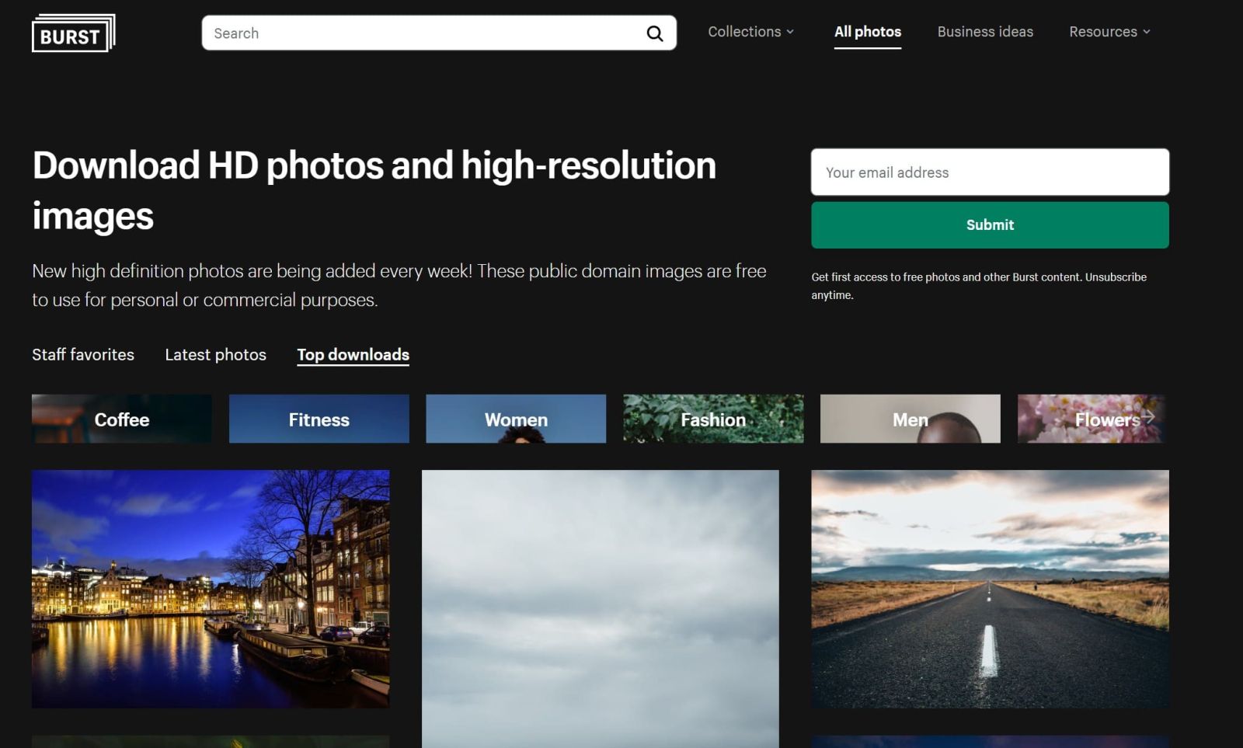This screenshot has height=748, width=1243.
Task: Browse the Fitness category tile
Action: (x=319, y=419)
